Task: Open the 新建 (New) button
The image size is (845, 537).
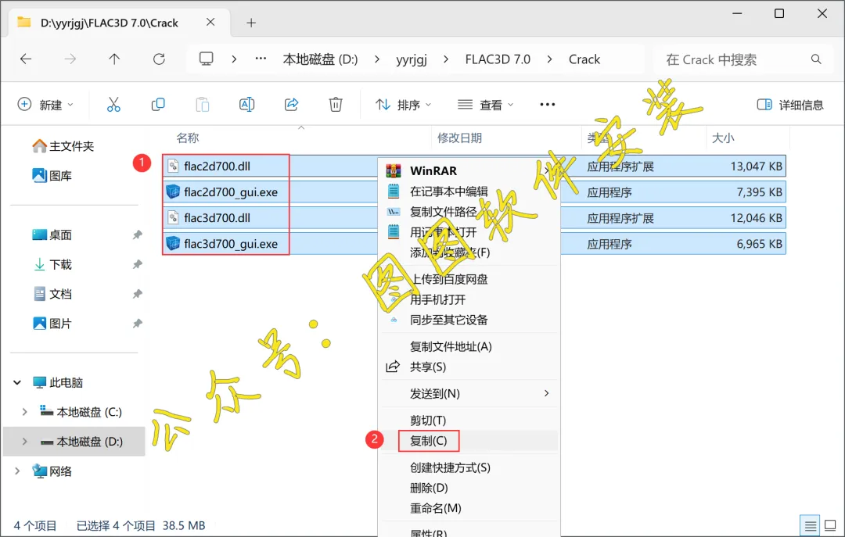Action: [x=45, y=105]
